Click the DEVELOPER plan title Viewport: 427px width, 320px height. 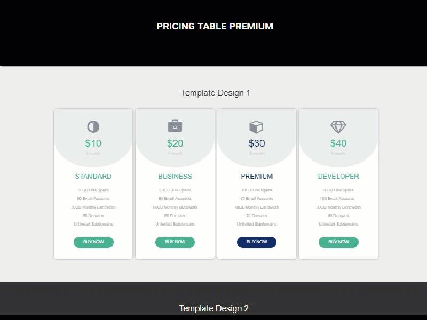coord(338,176)
